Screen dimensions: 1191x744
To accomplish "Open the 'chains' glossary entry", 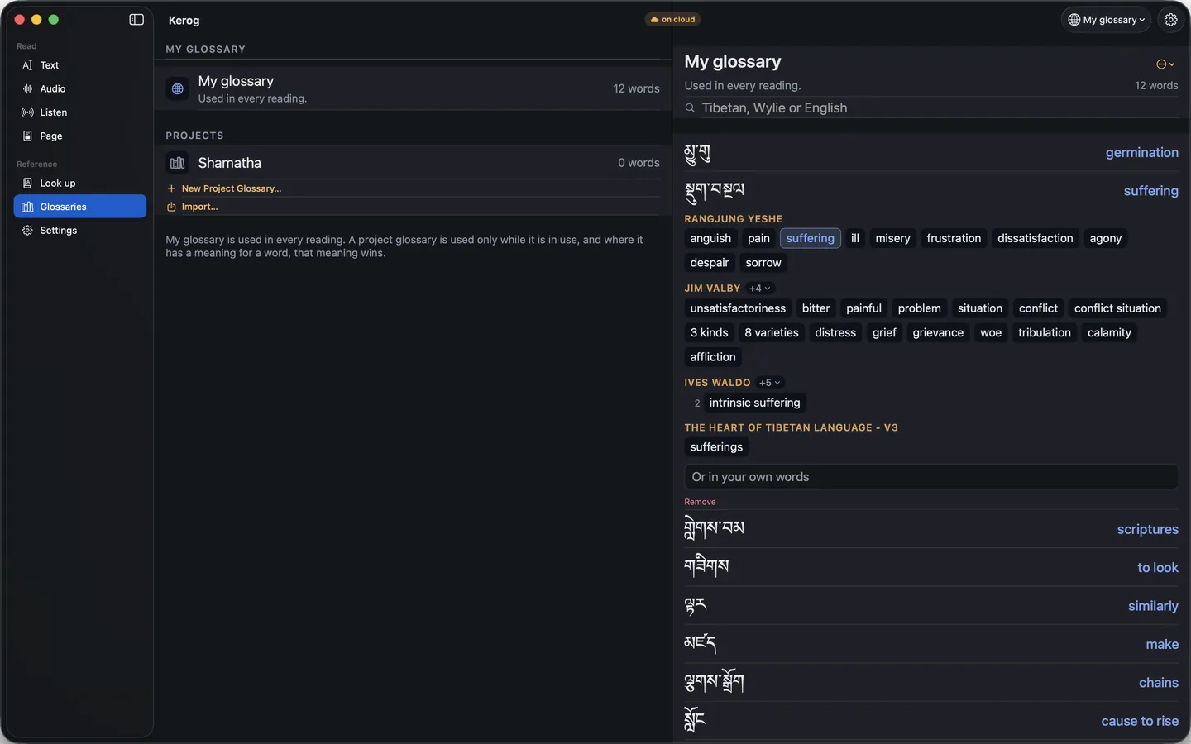I will (x=931, y=683).
